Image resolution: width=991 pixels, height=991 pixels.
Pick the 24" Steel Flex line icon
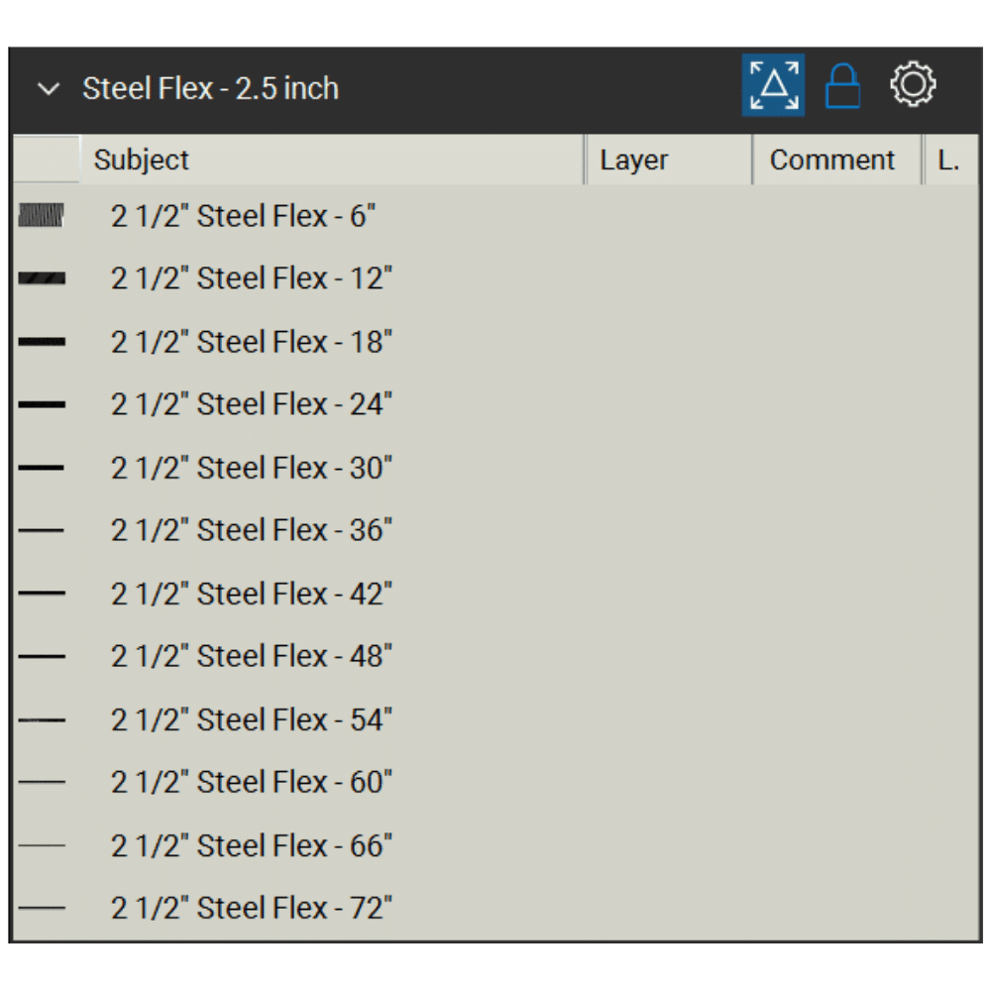pos(42,404)
